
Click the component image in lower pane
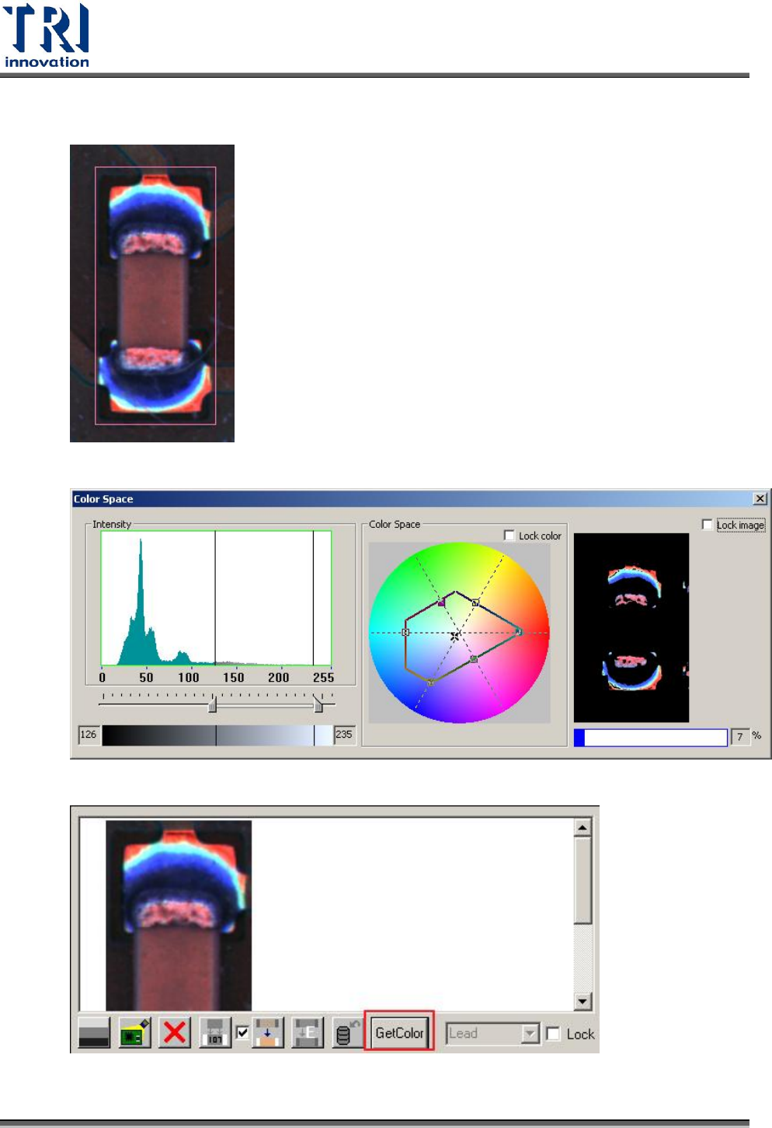point(179,915)
